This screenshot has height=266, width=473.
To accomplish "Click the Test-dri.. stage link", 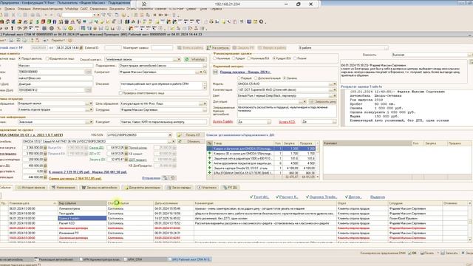I will (259, 197).
